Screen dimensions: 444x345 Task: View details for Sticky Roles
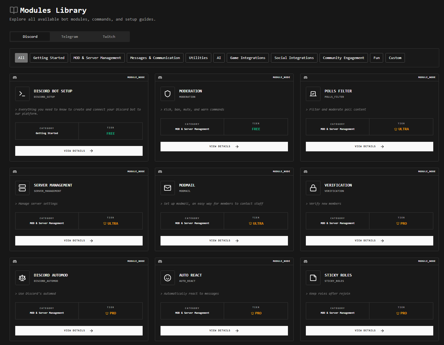coord(369,330)
